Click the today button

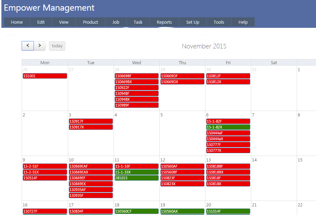coord(57,46)
